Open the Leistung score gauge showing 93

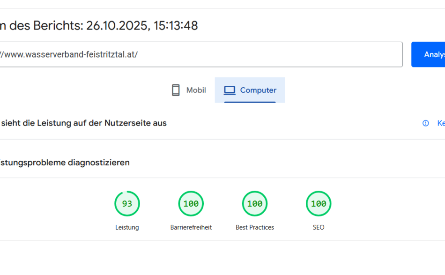127,203
